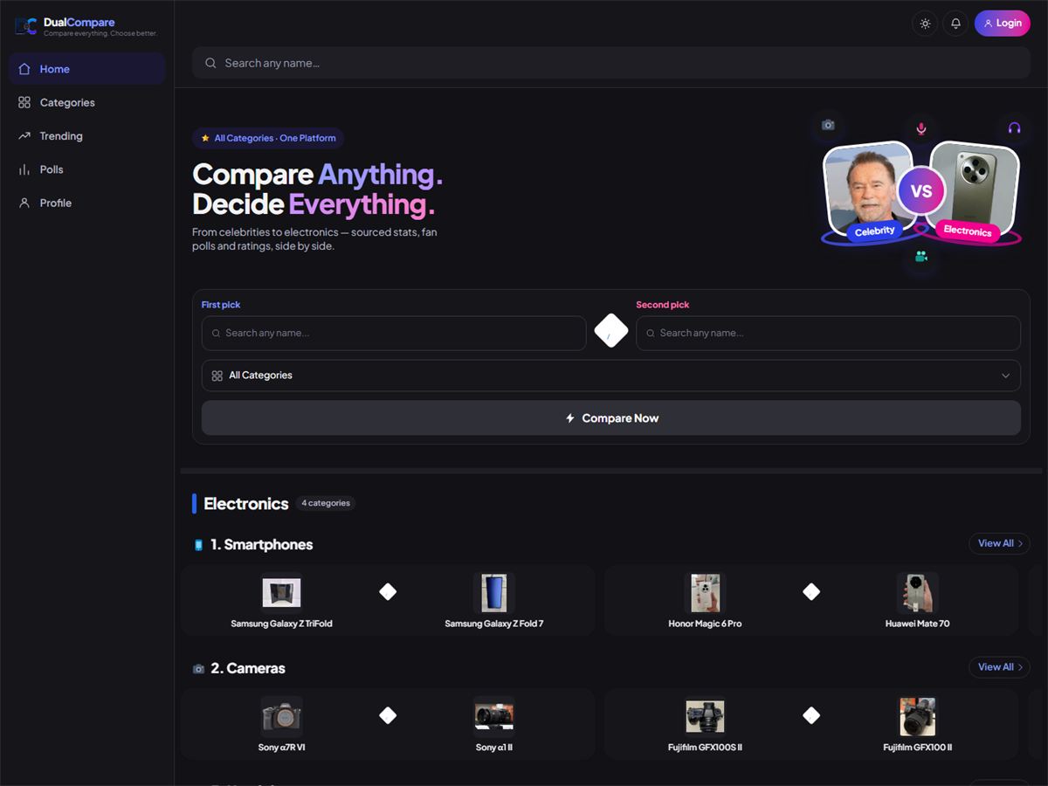Click the magnifier icon in Second pick field
Image resolution: width=1048 pixels, height=786 pixels.
650,334
